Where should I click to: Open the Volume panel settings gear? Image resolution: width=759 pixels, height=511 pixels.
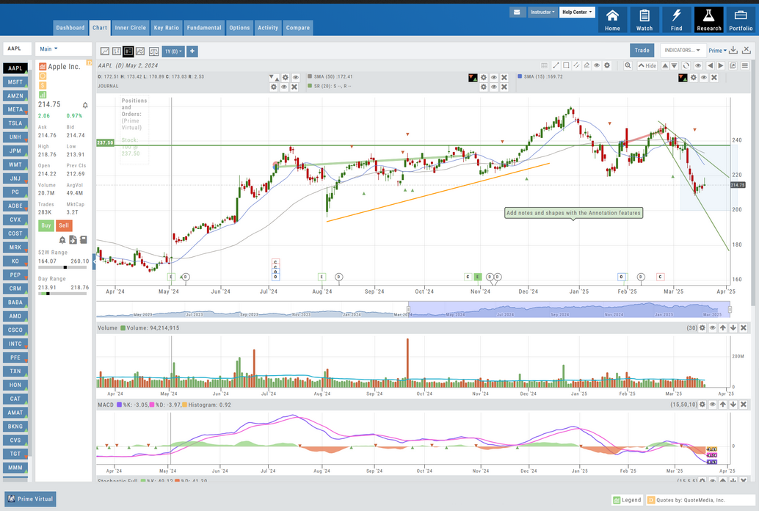coord(702,328)
